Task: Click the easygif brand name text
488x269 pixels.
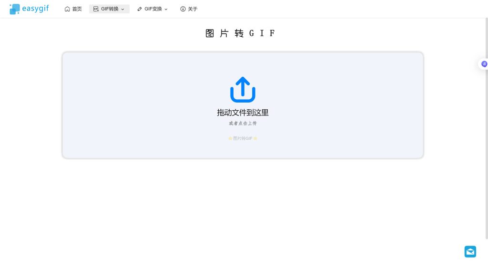Action: coord(35,9)
